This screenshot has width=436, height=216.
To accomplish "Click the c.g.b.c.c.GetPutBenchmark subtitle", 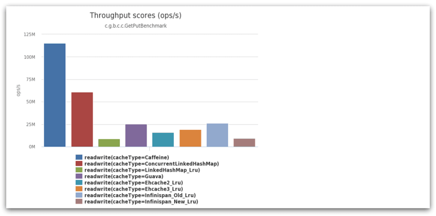I will 135,26.
